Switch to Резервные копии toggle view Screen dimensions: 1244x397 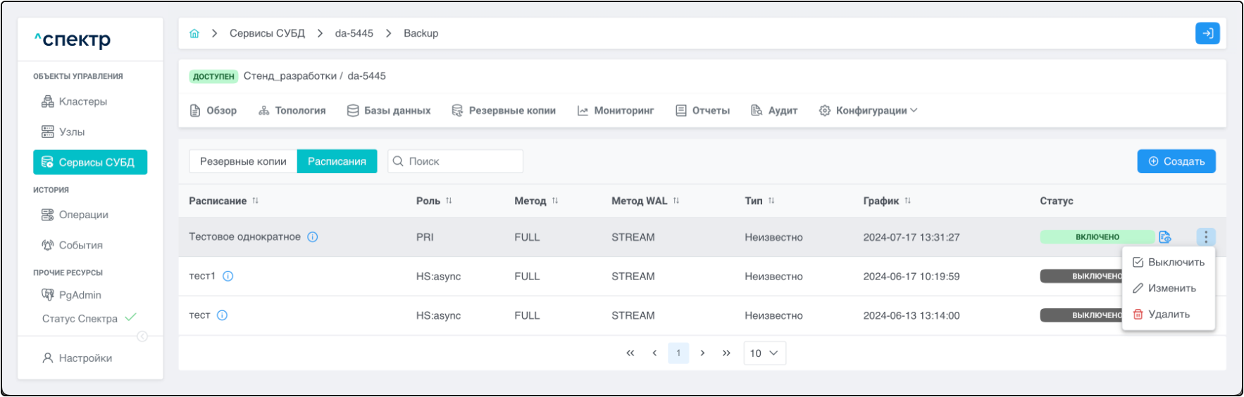tap(243, 162)
